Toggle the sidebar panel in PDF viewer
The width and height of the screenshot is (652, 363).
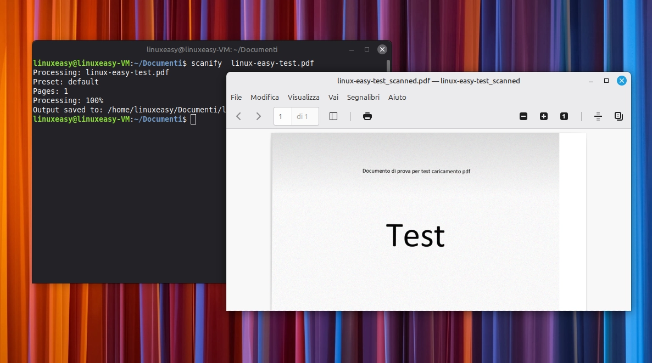(x=333, y=116)
